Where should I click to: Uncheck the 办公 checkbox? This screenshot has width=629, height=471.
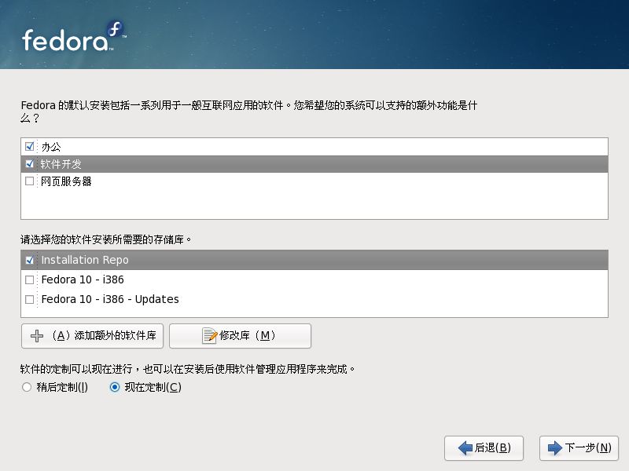click(29, 147)
